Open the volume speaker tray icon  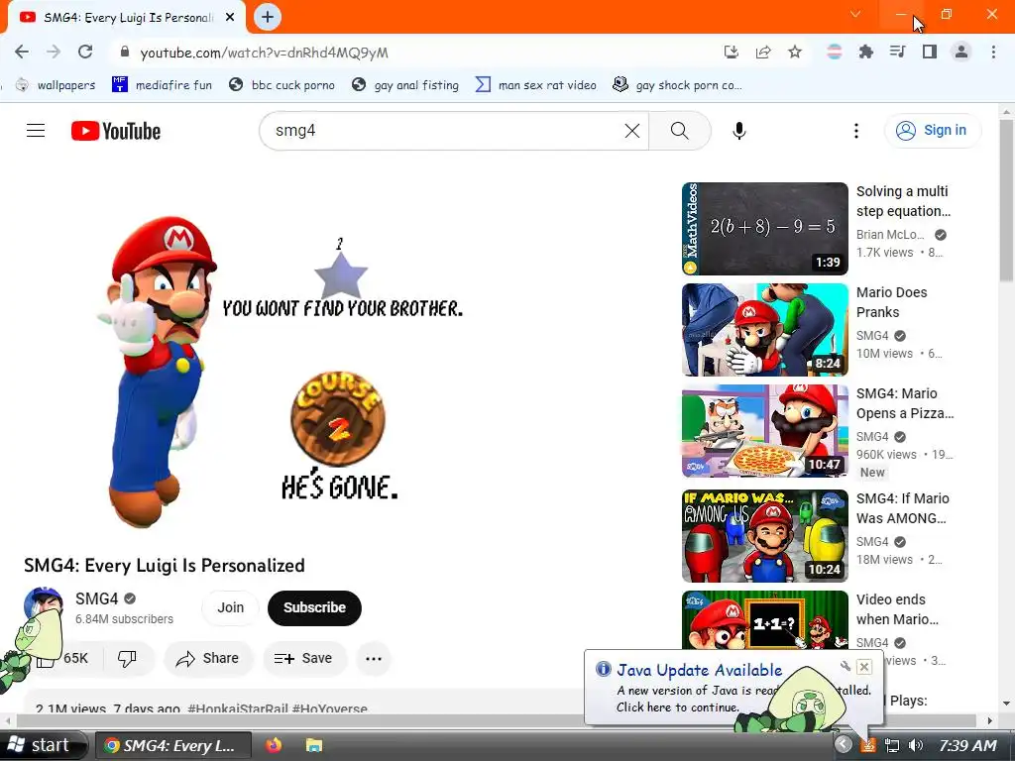915,745
